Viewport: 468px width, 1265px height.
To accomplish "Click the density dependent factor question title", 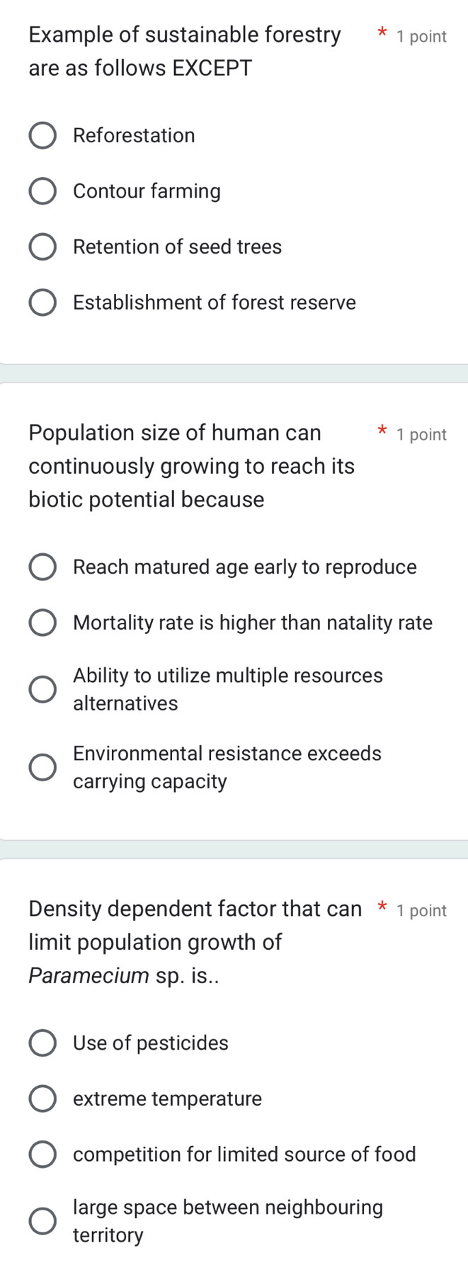I will point(184,941).
